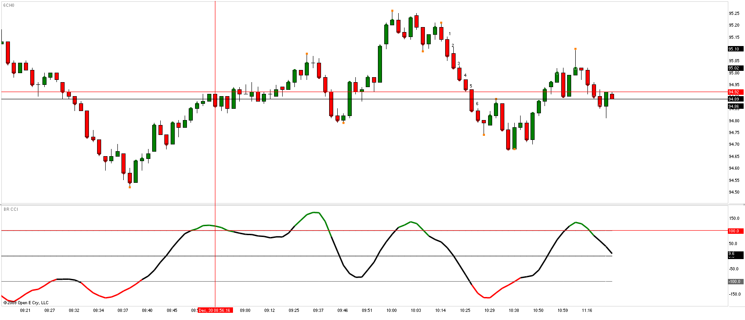
Task: Click the 94.95 price axis label
Action: (734, 85)
